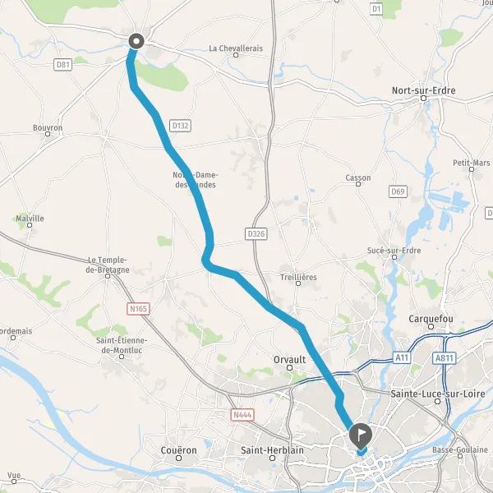Select the La Chevallerais label
This screenshot has width=493, height=493.
point(236,48)
